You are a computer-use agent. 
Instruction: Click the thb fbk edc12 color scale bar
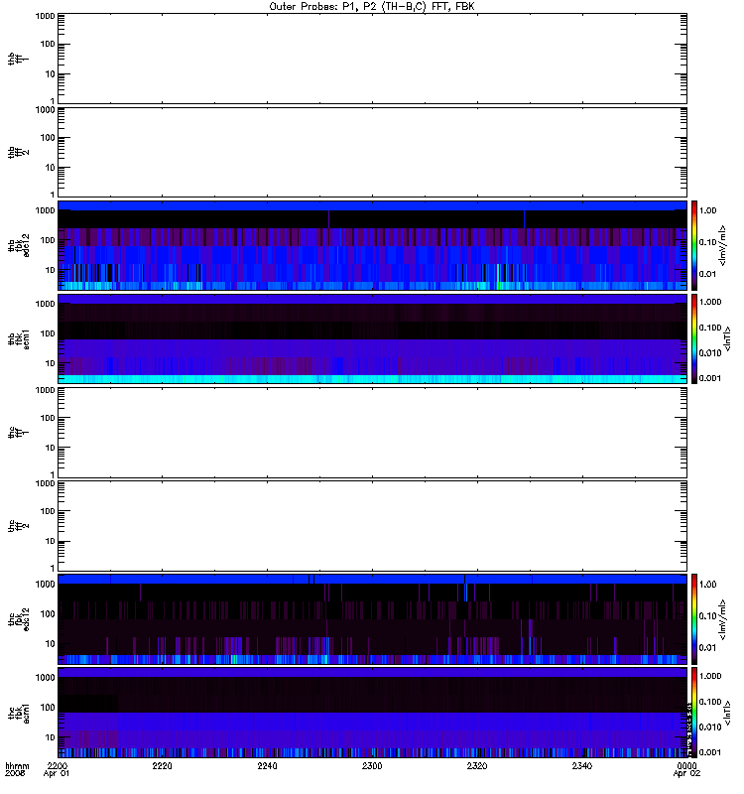tap(694, 245)
